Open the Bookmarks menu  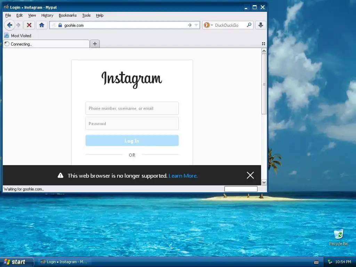click(68, 15)
